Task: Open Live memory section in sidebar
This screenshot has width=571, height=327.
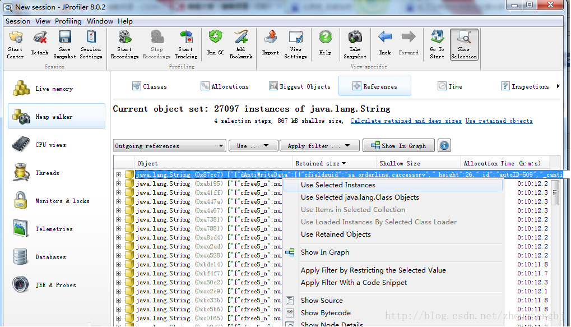Action: pos(57,89)
